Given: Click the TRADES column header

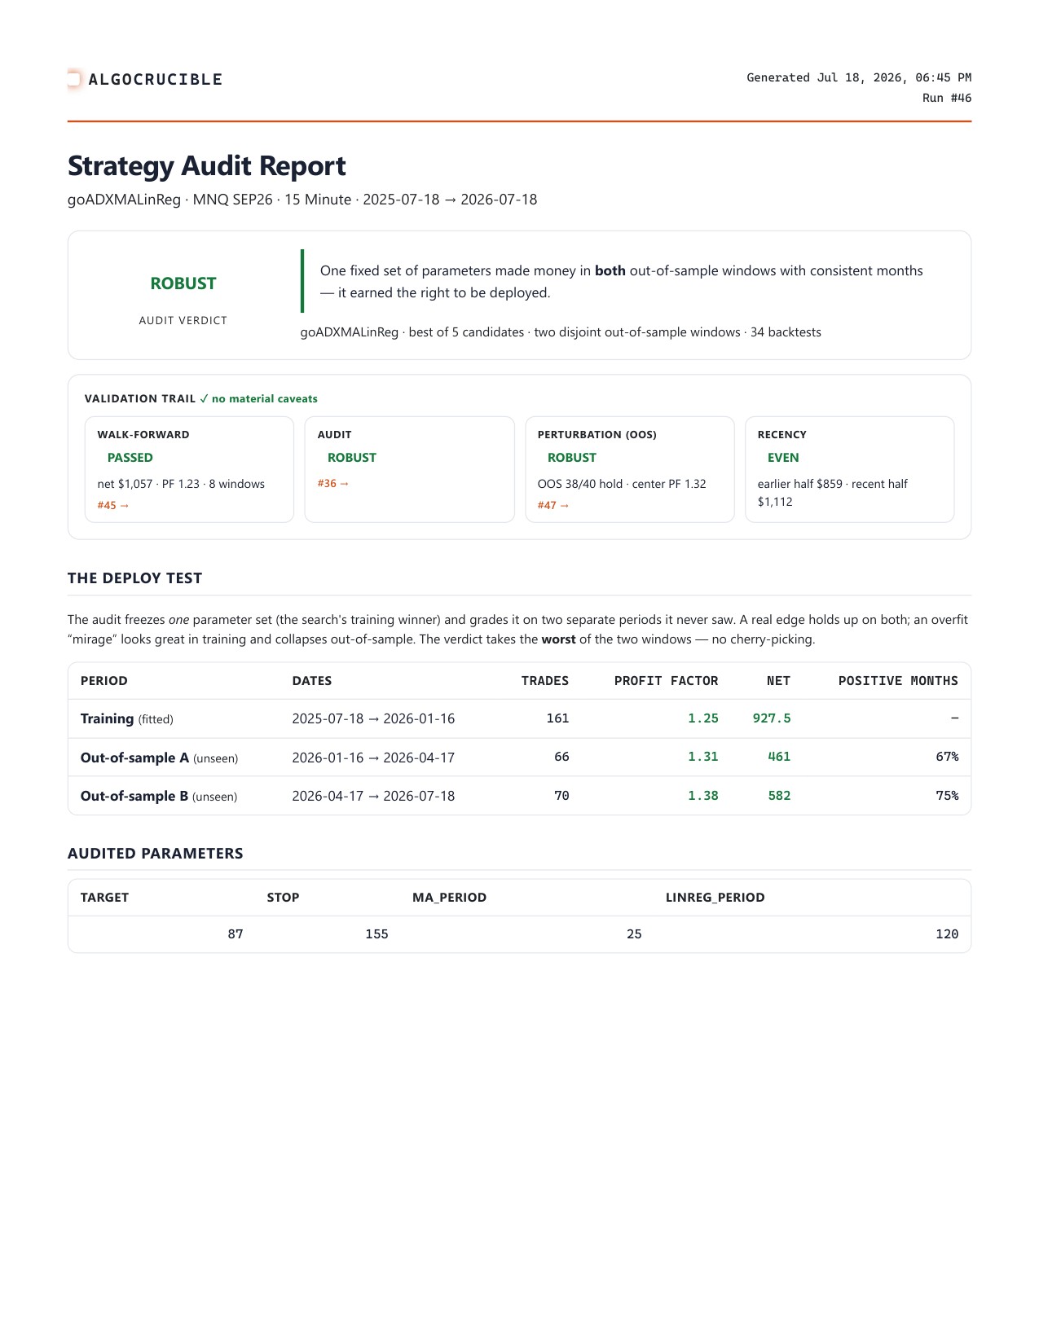Looking at the screenshot, I should (x=545, y=681).
